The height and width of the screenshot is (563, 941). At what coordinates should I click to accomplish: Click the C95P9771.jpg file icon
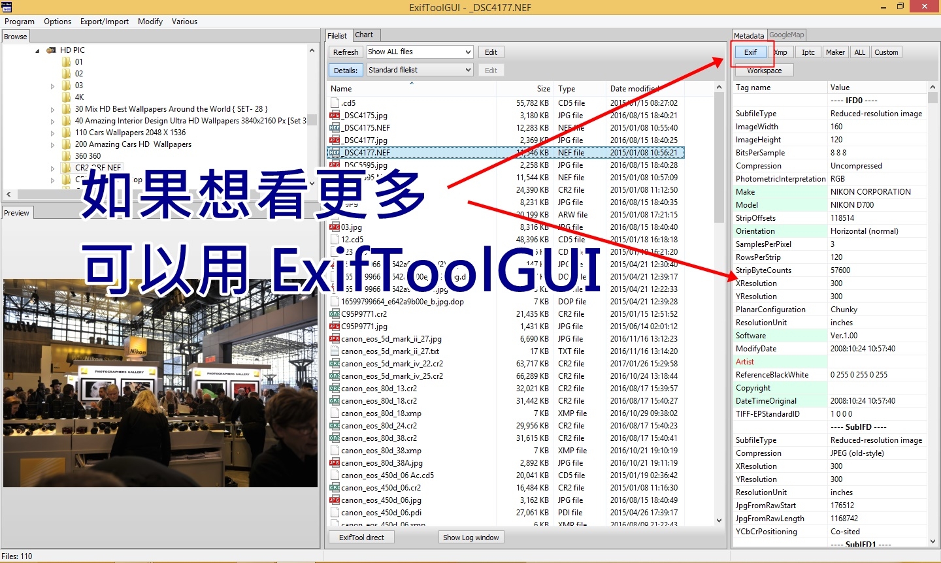[335, 326]
